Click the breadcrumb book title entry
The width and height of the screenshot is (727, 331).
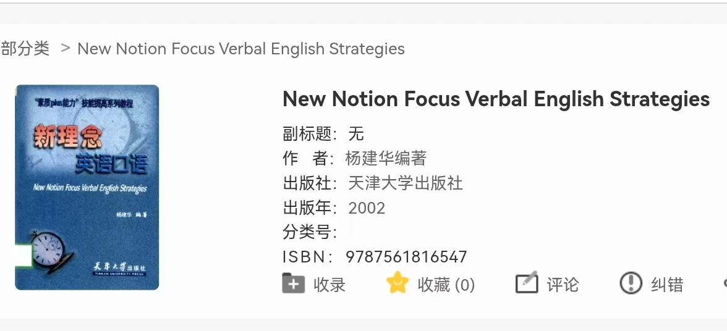tap(240, 49)
